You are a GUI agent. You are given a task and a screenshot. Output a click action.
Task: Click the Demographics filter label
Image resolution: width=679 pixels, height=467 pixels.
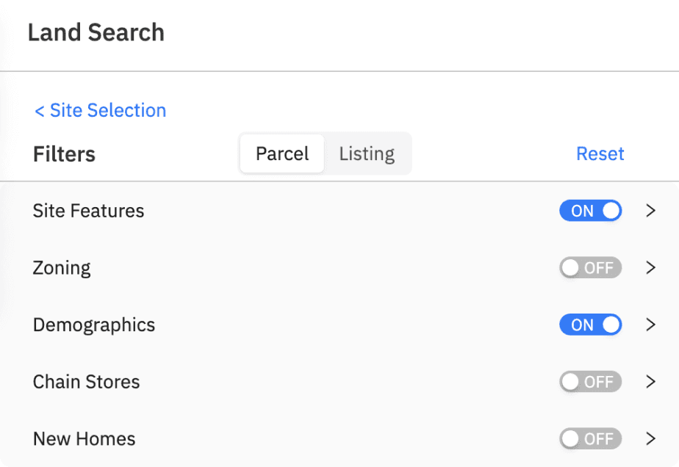(94, 325)
